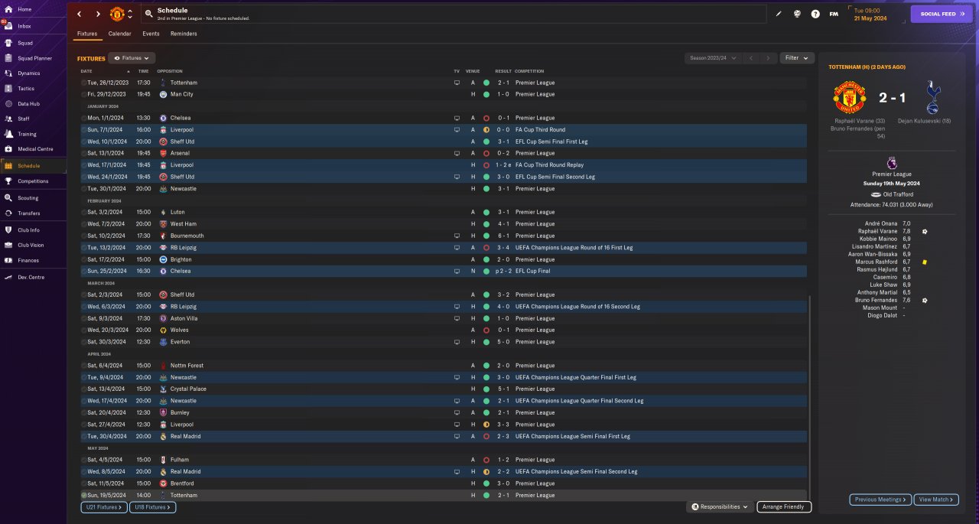Open the Dynamics sidebar icon

8,73
